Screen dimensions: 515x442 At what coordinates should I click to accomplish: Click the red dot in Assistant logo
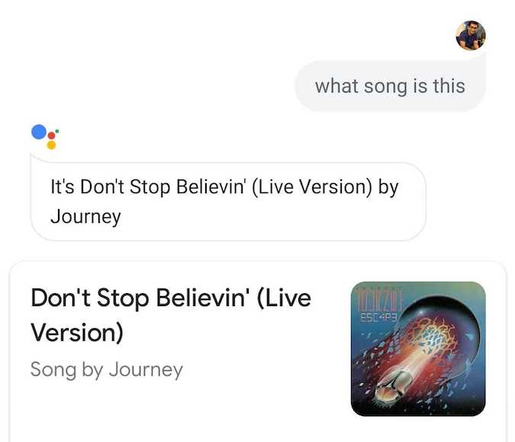52,137
